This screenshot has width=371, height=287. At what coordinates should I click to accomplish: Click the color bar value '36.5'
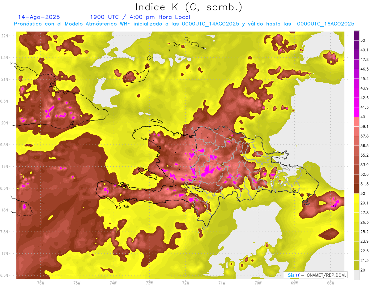pyautogui.click(x=365, y=146)
